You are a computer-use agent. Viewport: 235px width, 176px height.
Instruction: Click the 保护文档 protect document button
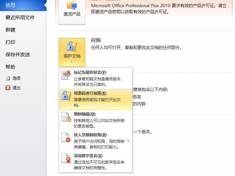[72, 52]
